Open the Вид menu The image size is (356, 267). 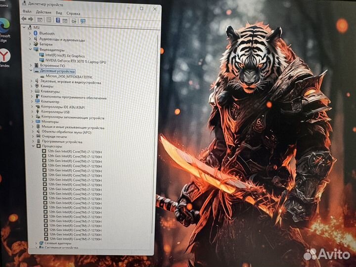pos(59,13)
